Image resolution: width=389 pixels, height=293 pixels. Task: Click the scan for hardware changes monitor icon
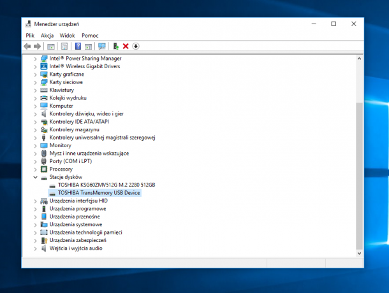pos(102,46)
